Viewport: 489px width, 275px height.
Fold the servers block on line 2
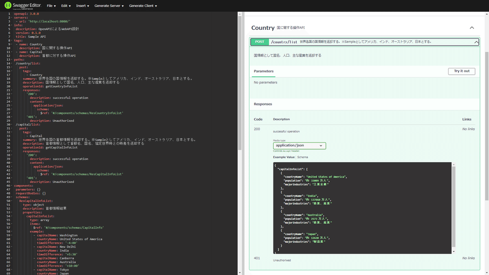11,18
